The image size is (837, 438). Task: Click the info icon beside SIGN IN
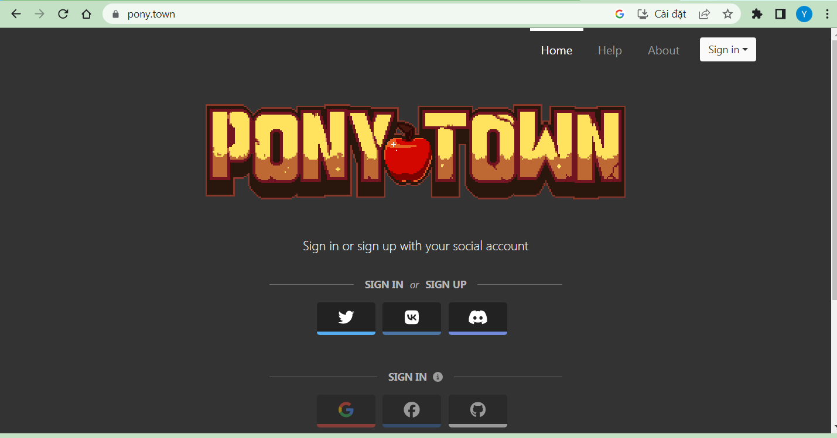tap(438, 377)
